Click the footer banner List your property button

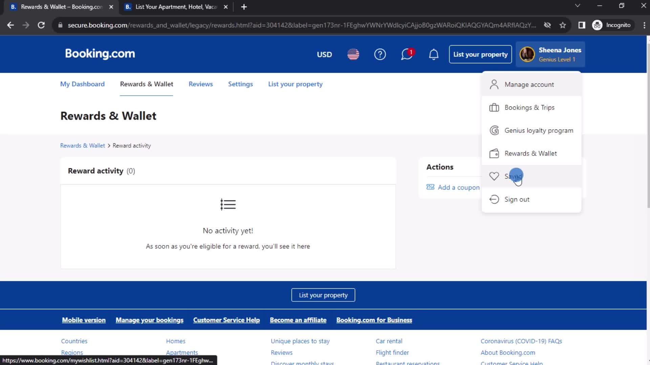coord(323,295)
